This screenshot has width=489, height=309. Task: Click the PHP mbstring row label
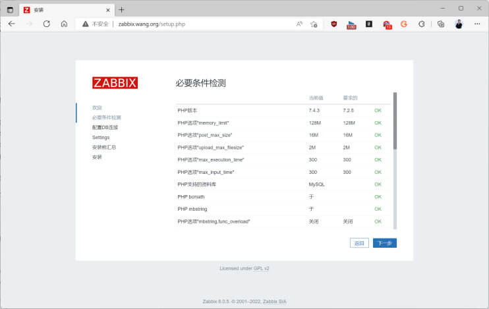coord(192,209)
